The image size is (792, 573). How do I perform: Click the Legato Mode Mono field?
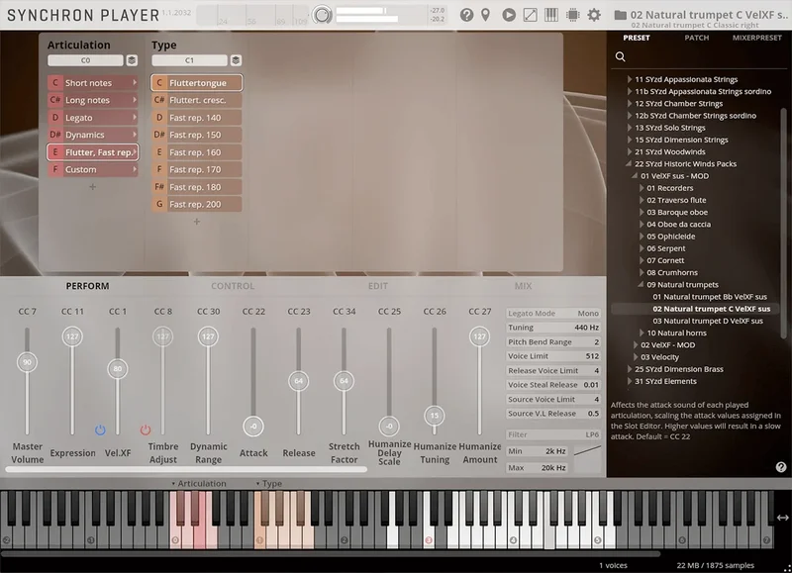[553, 314]
